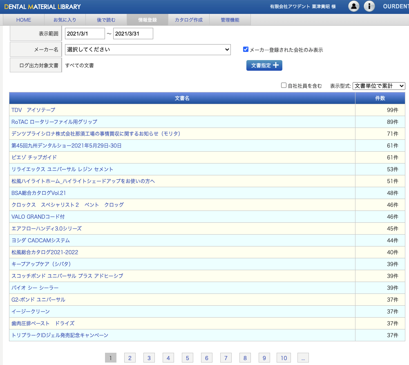Open お気に入り tab
The image size is (409, 365).
(x=65, y=20)
